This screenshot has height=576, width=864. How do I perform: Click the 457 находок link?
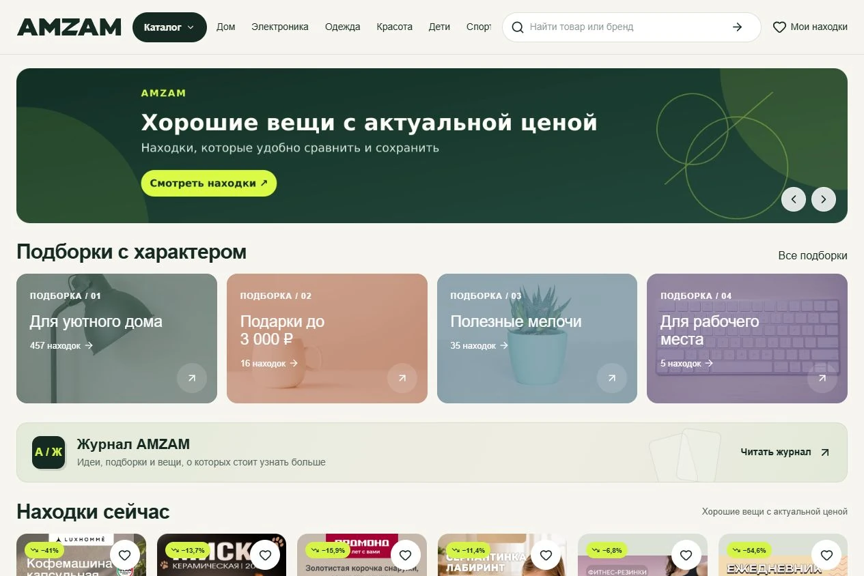click(61, 346)
